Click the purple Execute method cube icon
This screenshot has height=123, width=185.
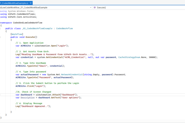94,7
